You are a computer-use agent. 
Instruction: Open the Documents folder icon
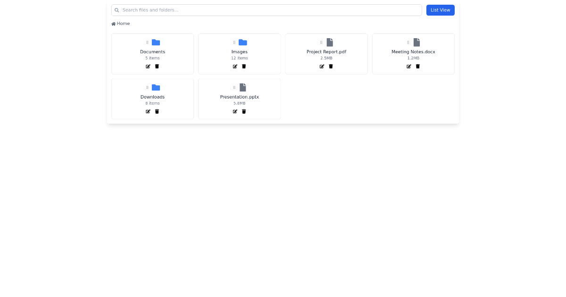[x=156, y=42]
